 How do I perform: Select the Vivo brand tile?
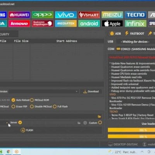(66, 15)
